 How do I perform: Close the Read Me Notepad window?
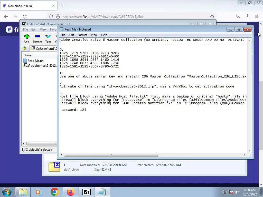click(247, 29)
